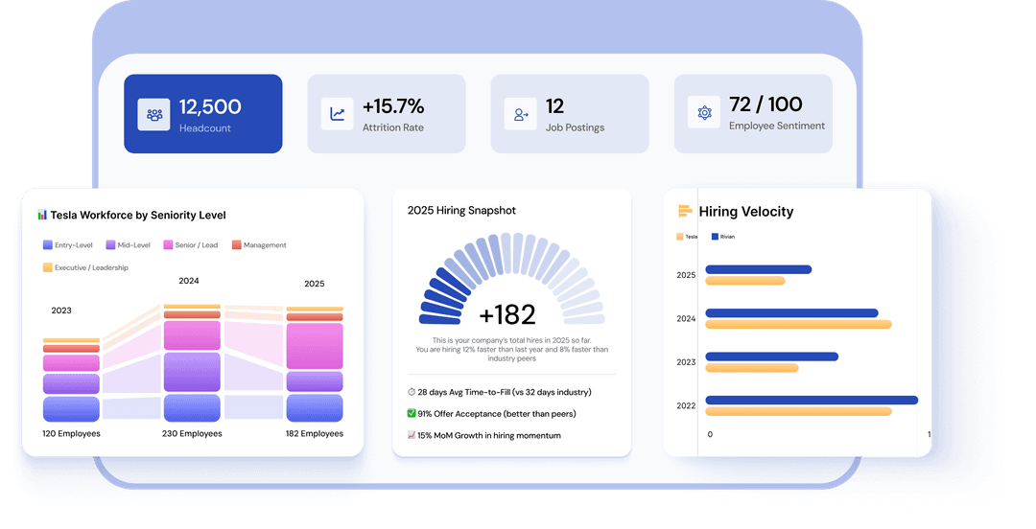This screenshot has height=529, width=1036.
Task: Hide the Management series via legend
Action: (x=258, y=245)
